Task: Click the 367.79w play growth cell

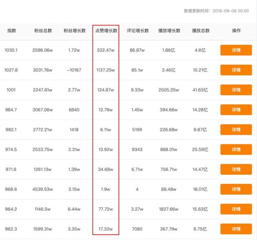Action: pos(169,229)
